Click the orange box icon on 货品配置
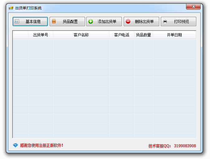 [54, 21]
